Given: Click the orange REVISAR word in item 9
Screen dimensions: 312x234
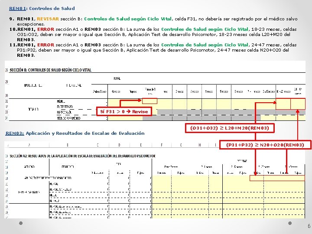Looking at the screenshot, I should click(x=48, y=19).
